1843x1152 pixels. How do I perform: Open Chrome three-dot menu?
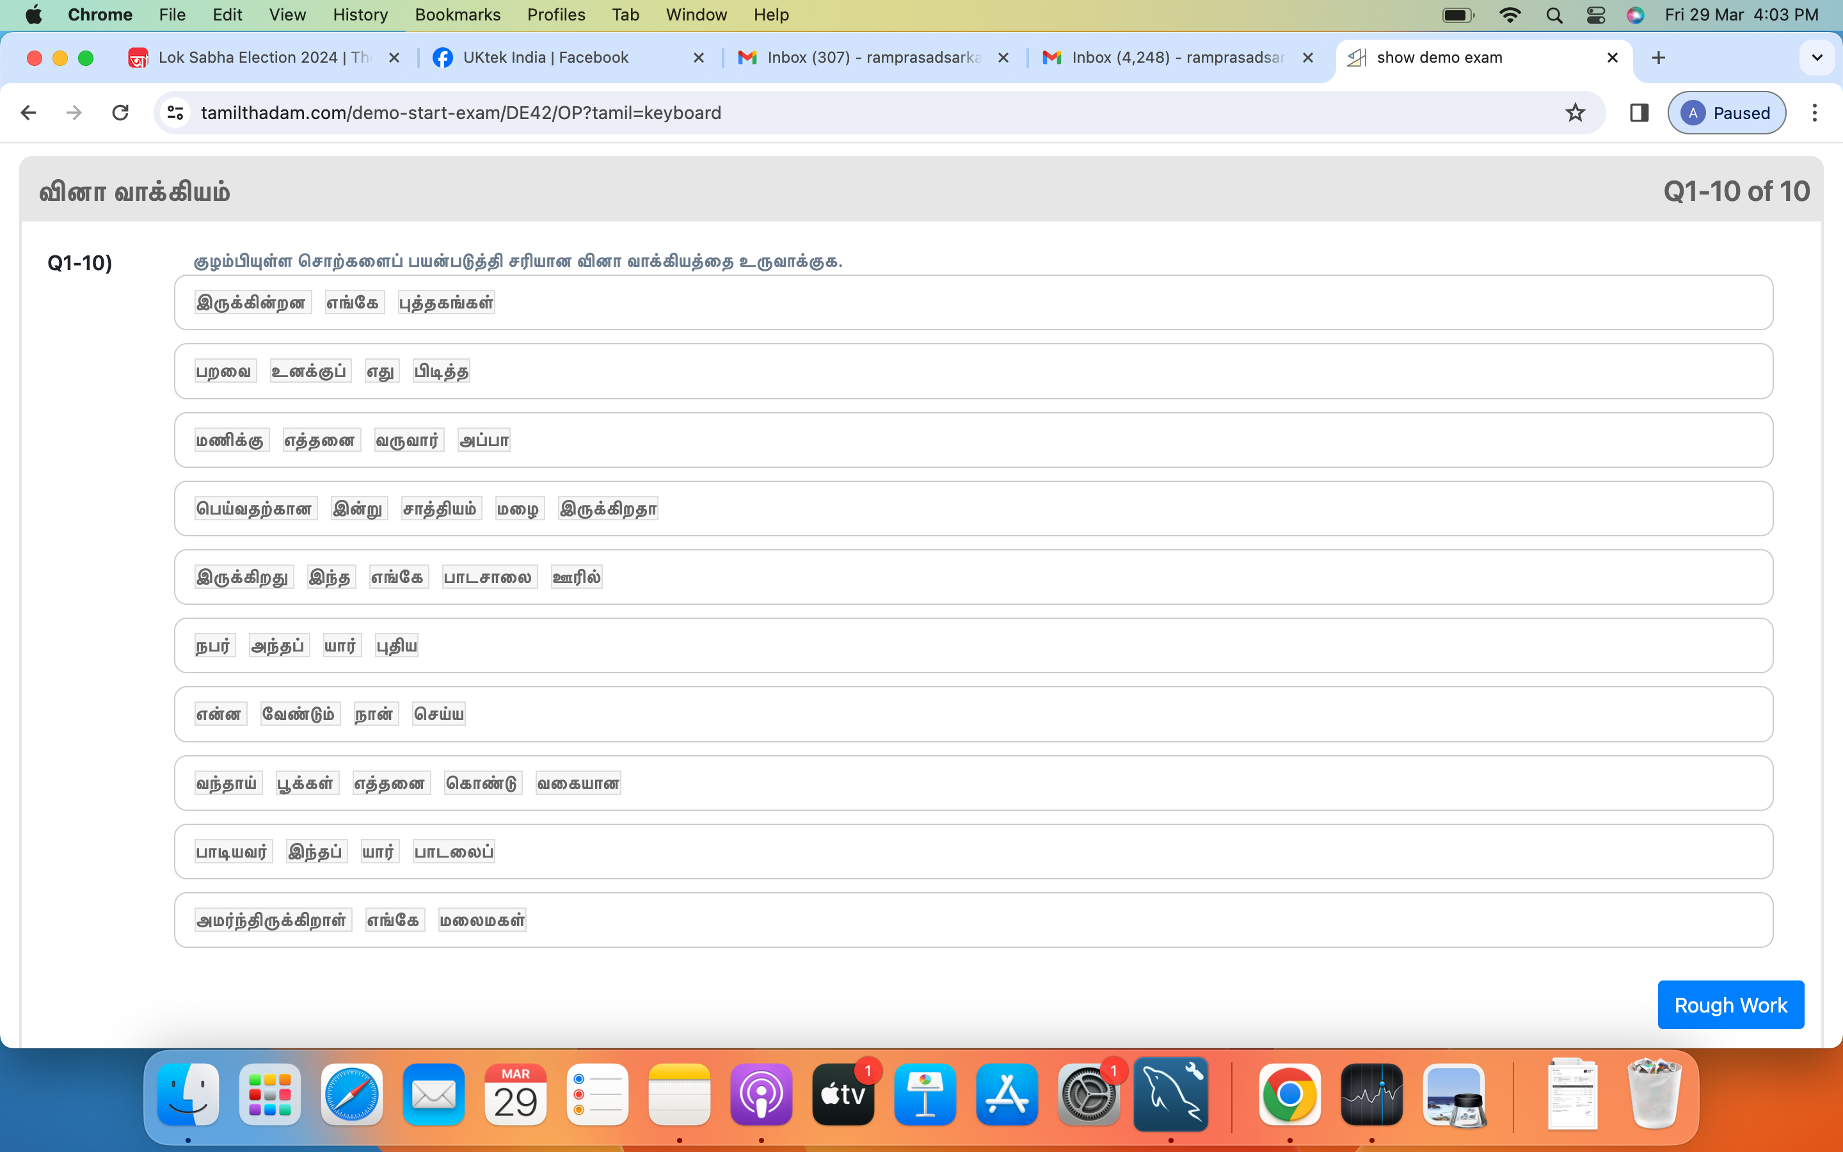pos(1814,113)
